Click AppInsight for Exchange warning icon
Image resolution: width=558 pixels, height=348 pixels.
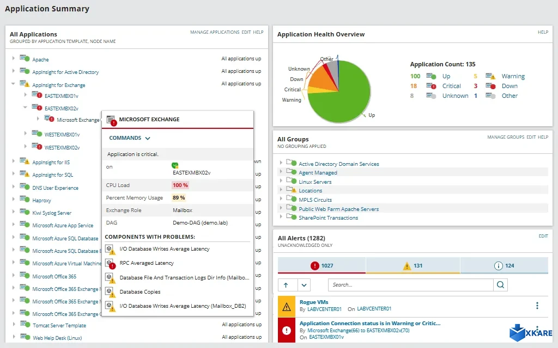pyautogui.click(x=25, y=84)
